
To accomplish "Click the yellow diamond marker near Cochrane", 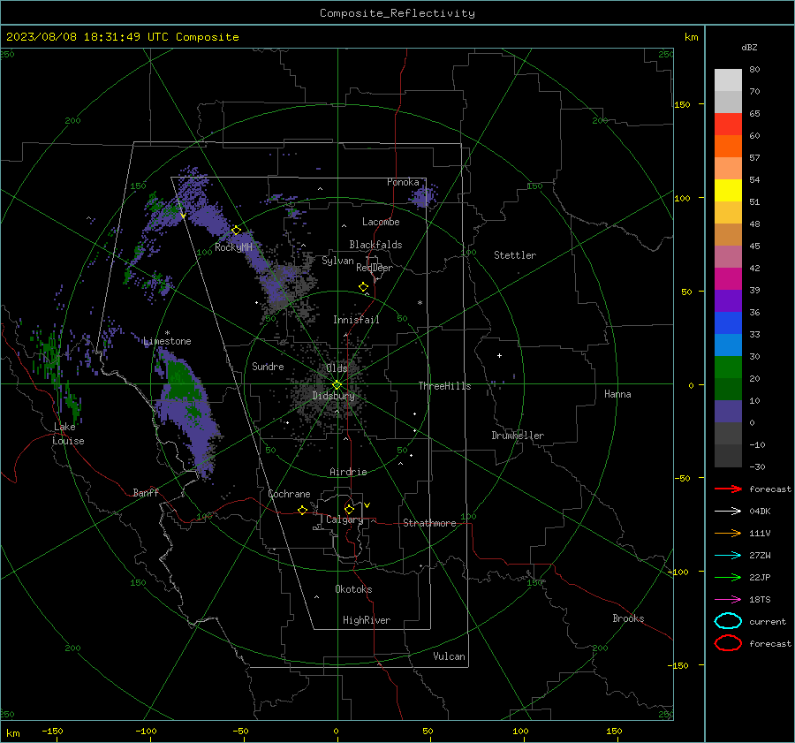I will (303, 510).
